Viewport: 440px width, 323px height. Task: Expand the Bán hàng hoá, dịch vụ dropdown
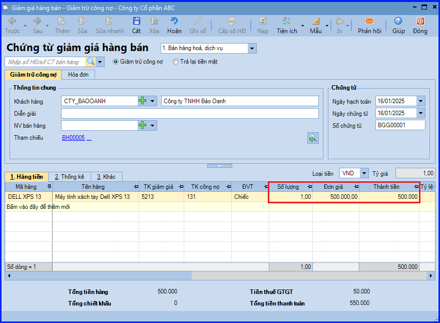252,48
